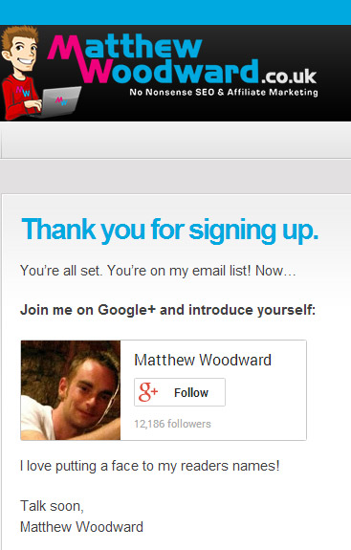Click the blue top bar of the page
The width and height of the screenshot is (351, 550).
point(175,12)
